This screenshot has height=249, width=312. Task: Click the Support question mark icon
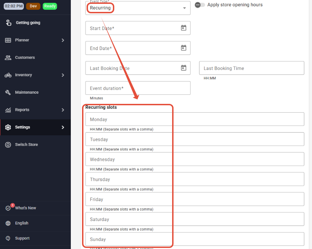pos(8,238)
